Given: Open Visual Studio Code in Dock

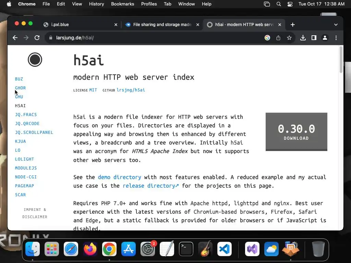Looking at the screenshot, I should [224, 249].
